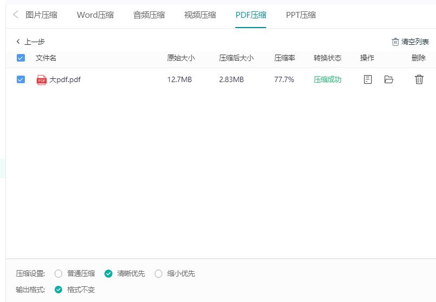
Task: Click the 压缩后大小 column header
Action: [x=236, y=58]
